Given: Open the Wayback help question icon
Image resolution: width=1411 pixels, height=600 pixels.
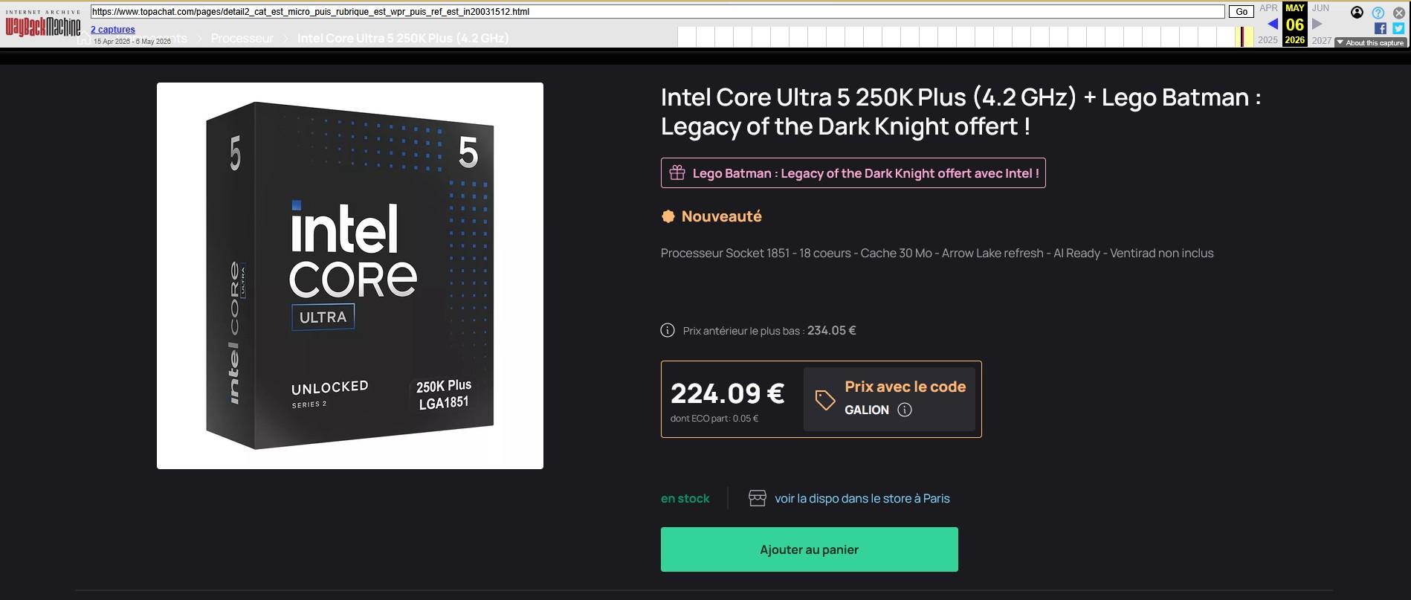Looking at the screenshot, I should (x=1378, y=13).
